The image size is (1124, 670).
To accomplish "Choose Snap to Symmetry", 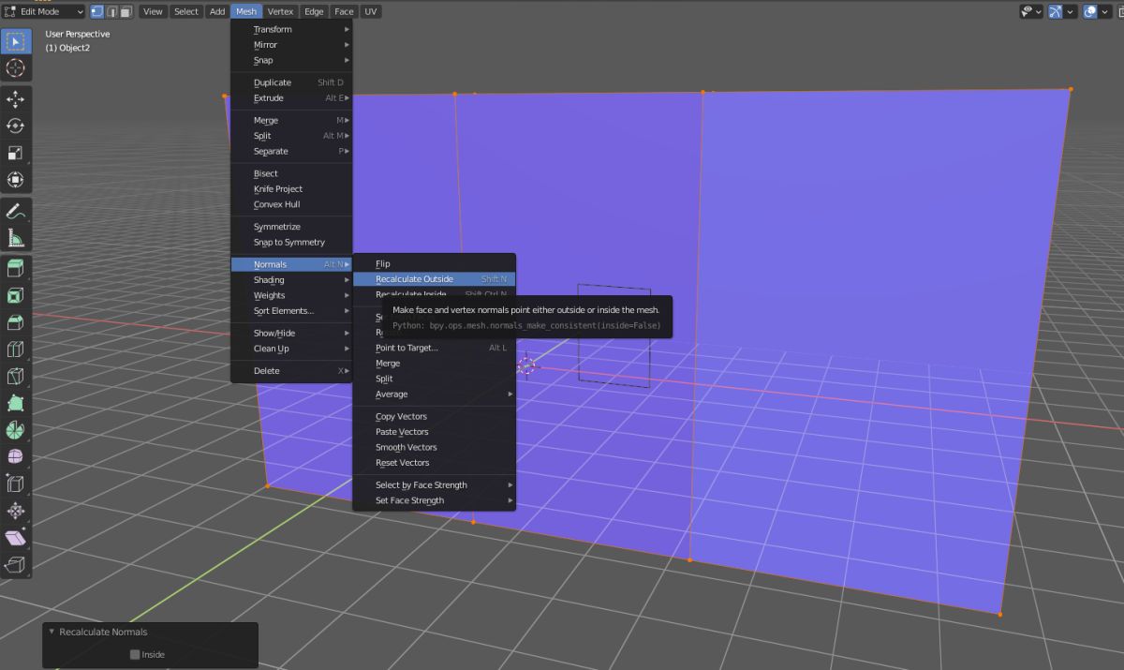I will coord(291,242).
